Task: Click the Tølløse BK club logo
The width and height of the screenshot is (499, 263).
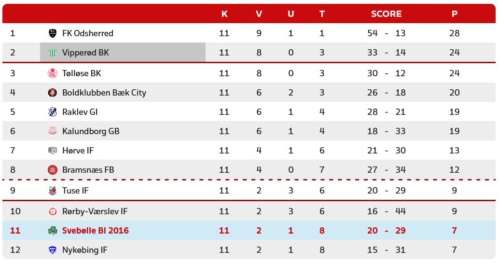Action: point(53,73)
